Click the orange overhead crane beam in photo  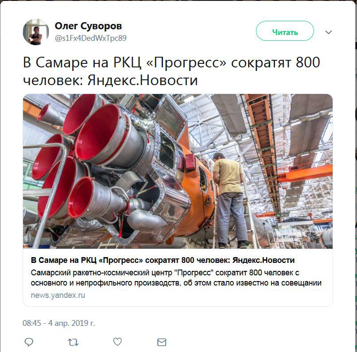[x=305, y=174]
